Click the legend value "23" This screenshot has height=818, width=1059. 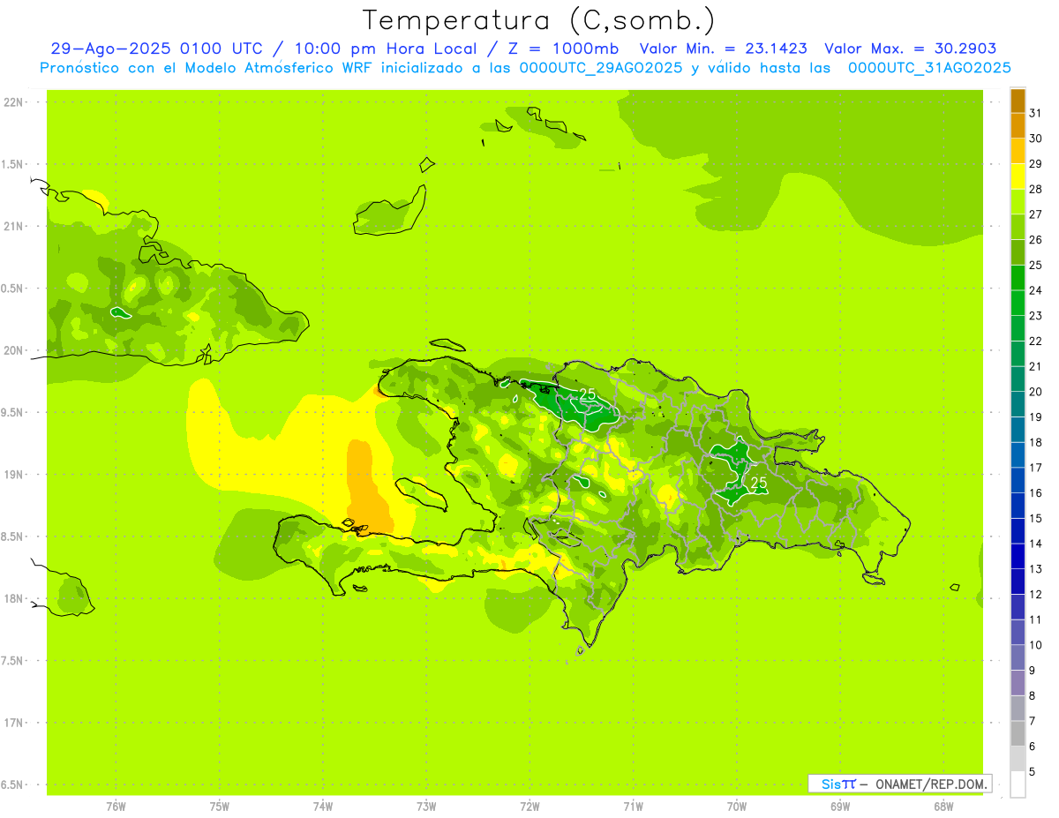tap(1036, 316)
